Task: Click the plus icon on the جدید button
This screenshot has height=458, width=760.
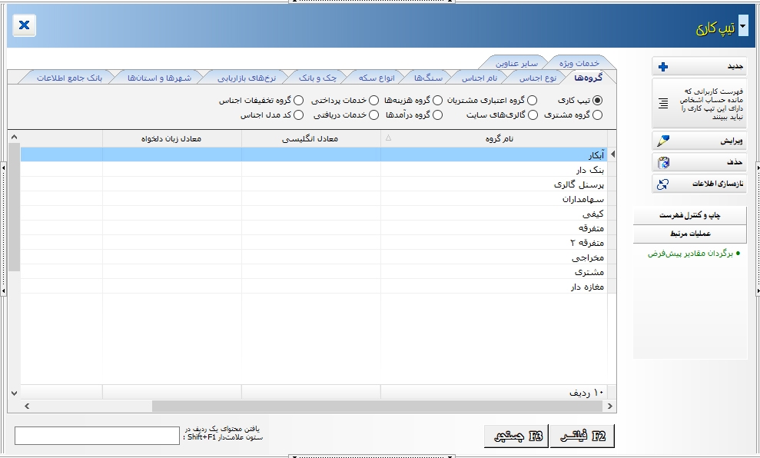Action: pyautogui.click(x=663, y=67)
